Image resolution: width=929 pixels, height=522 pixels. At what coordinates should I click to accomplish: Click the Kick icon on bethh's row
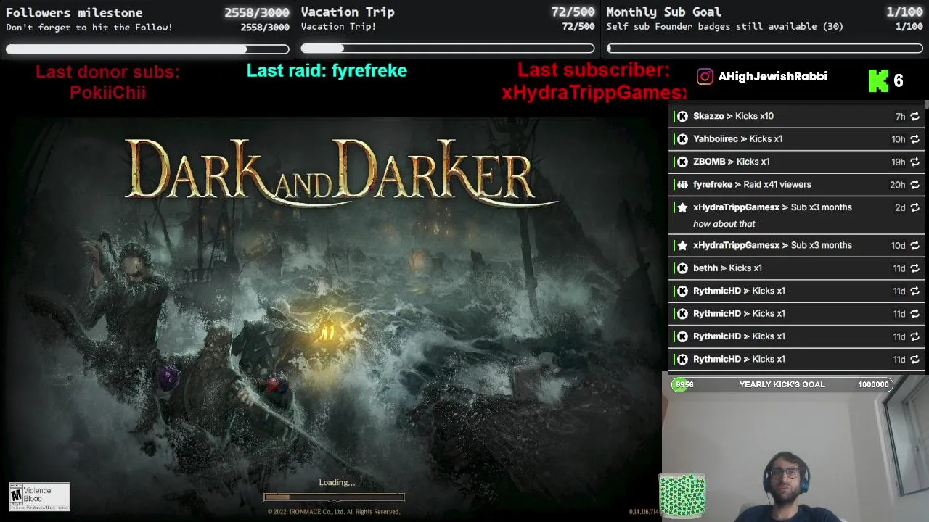682,268
